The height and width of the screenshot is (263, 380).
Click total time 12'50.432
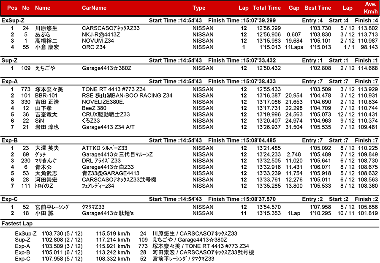coord(269,68)
